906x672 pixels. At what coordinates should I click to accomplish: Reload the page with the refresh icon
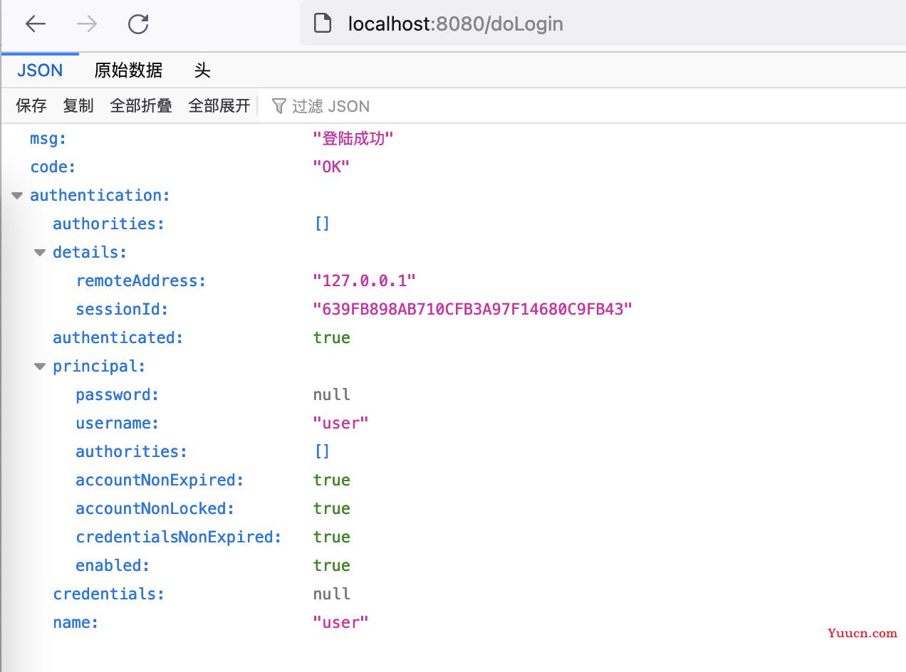click(138, 24)
